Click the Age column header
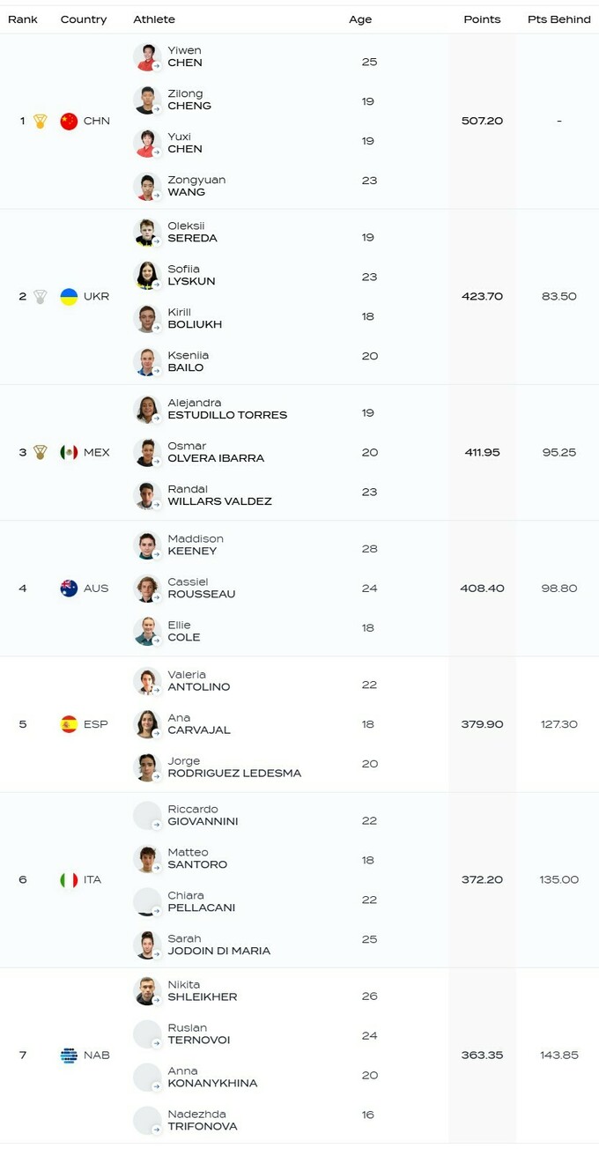 pyautogui.click(x=360, y=19)
